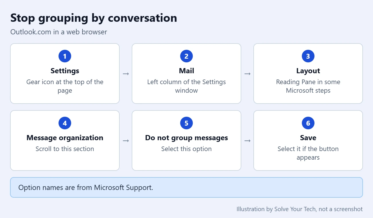
Task: Click the "Do not group messages" heading
Action: [187, 138]
